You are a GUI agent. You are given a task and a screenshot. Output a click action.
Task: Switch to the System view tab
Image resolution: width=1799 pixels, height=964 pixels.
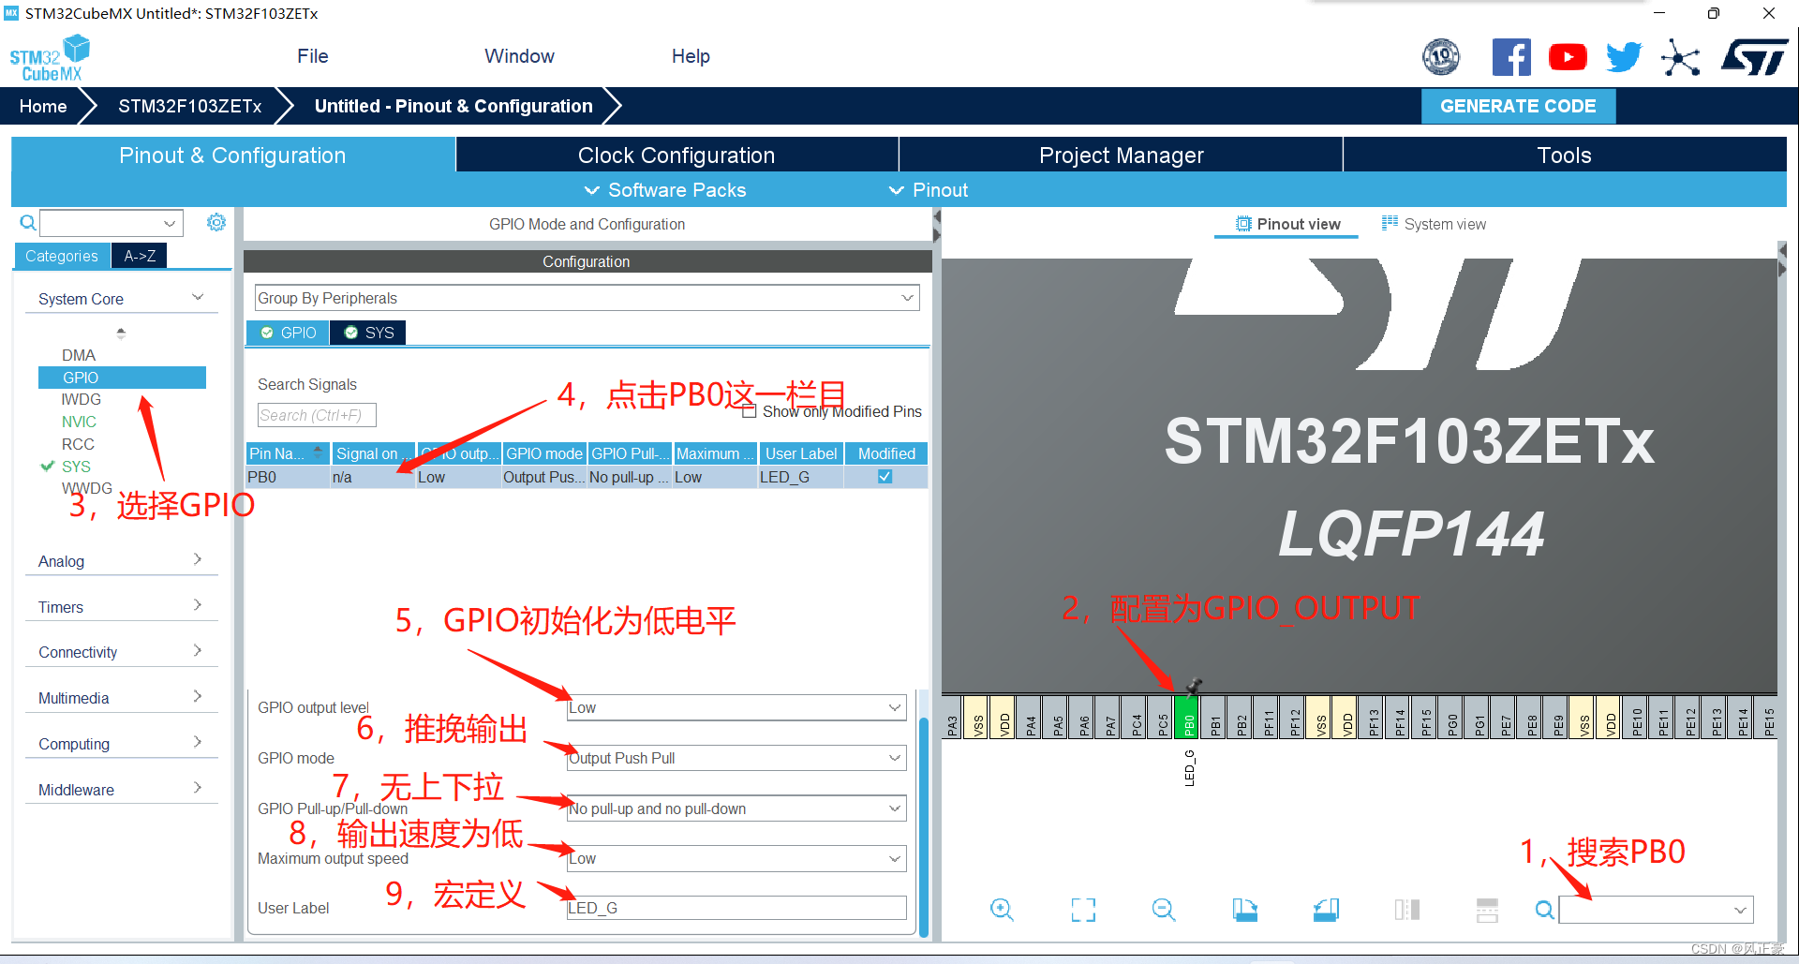(1434, 224)
